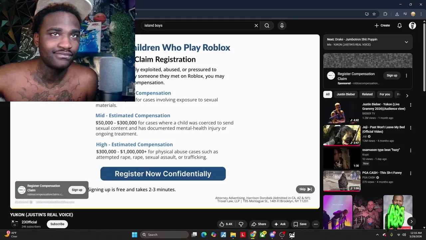
Task: Save the video to a playlist
Action: pos(300,224)
